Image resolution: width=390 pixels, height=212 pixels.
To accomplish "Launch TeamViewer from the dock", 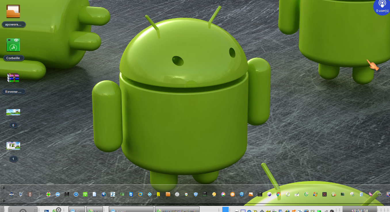I will (131, 194).
